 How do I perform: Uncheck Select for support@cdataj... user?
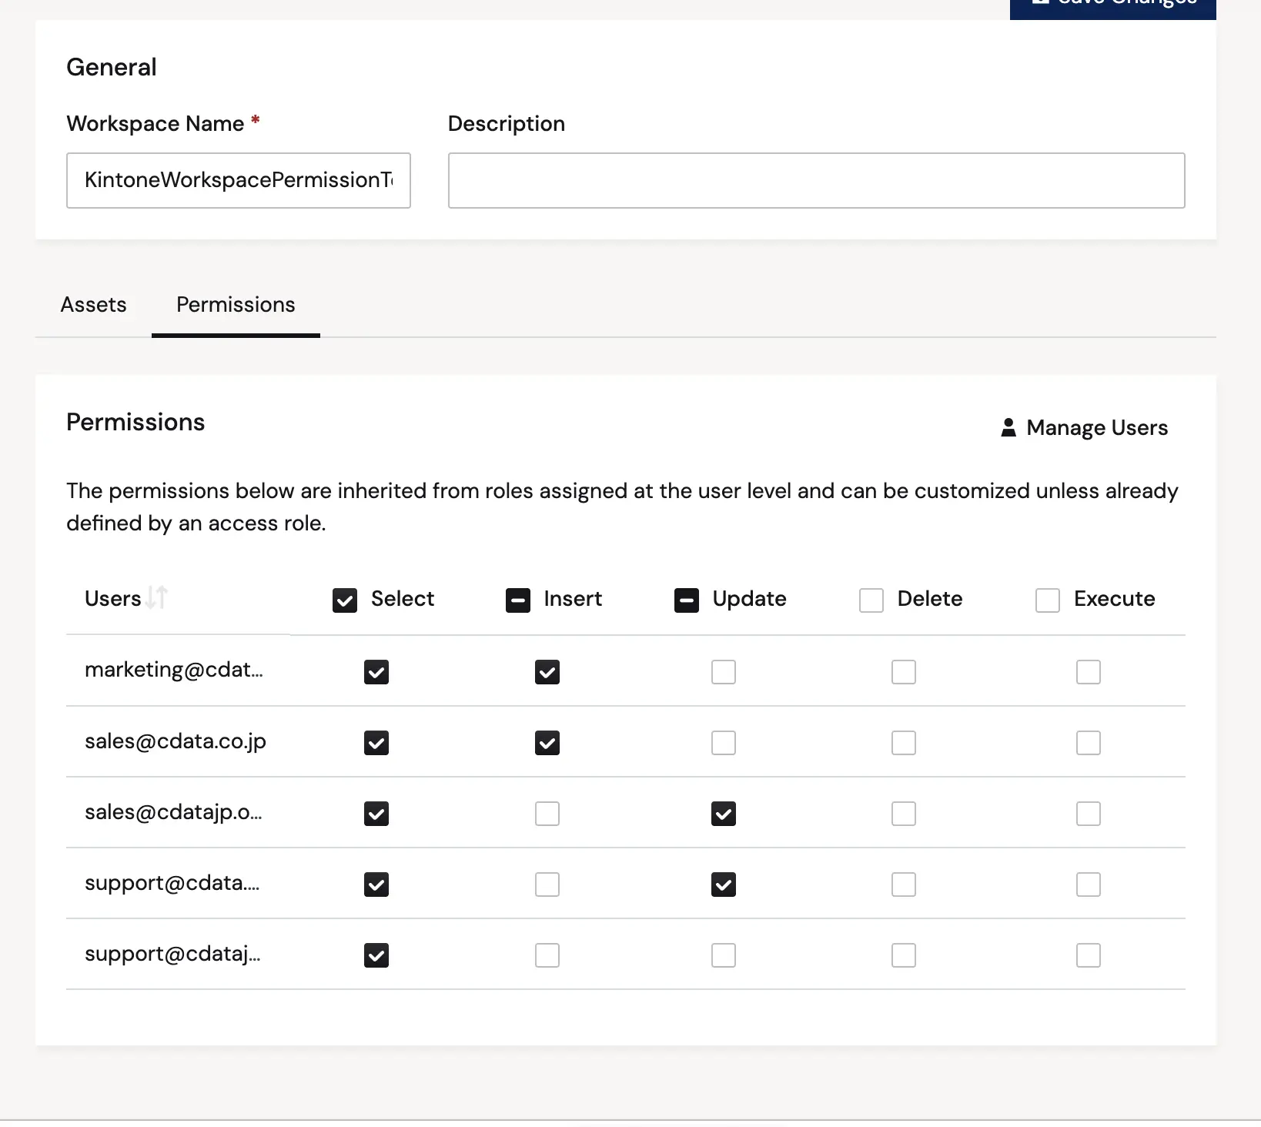click(x=376, y=955)
